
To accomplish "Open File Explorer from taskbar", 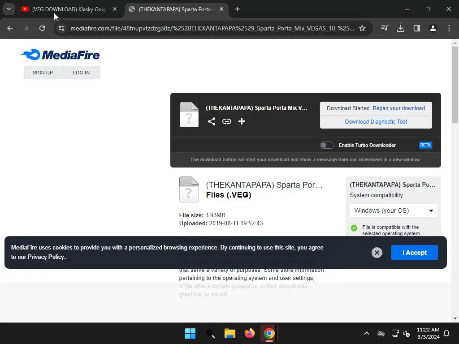I will (x=230, y=333).
